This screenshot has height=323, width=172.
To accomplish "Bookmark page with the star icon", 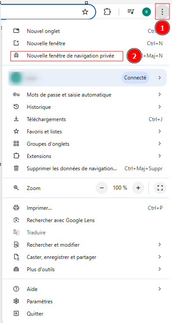I will pyautogui.click(x=85, y=12).
